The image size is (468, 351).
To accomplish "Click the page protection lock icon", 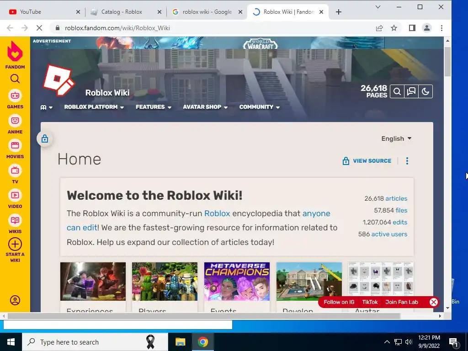I will coord(45,138).
